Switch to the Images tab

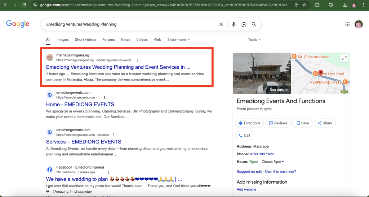tap(63, 40)
